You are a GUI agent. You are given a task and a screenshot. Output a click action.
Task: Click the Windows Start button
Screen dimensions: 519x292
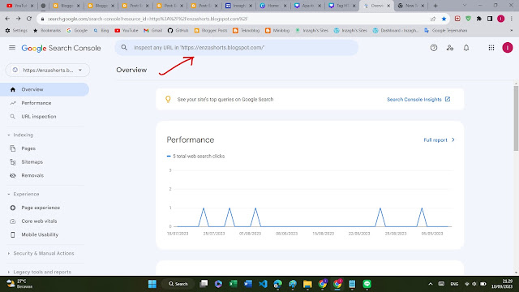[x=152, y=284]
